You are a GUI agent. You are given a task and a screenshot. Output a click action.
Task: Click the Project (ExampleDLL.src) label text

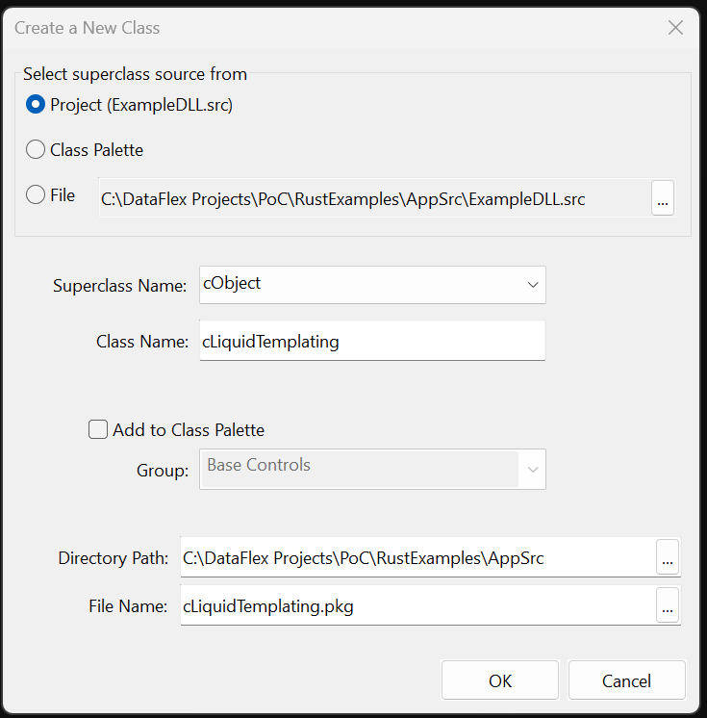point(141,105)
